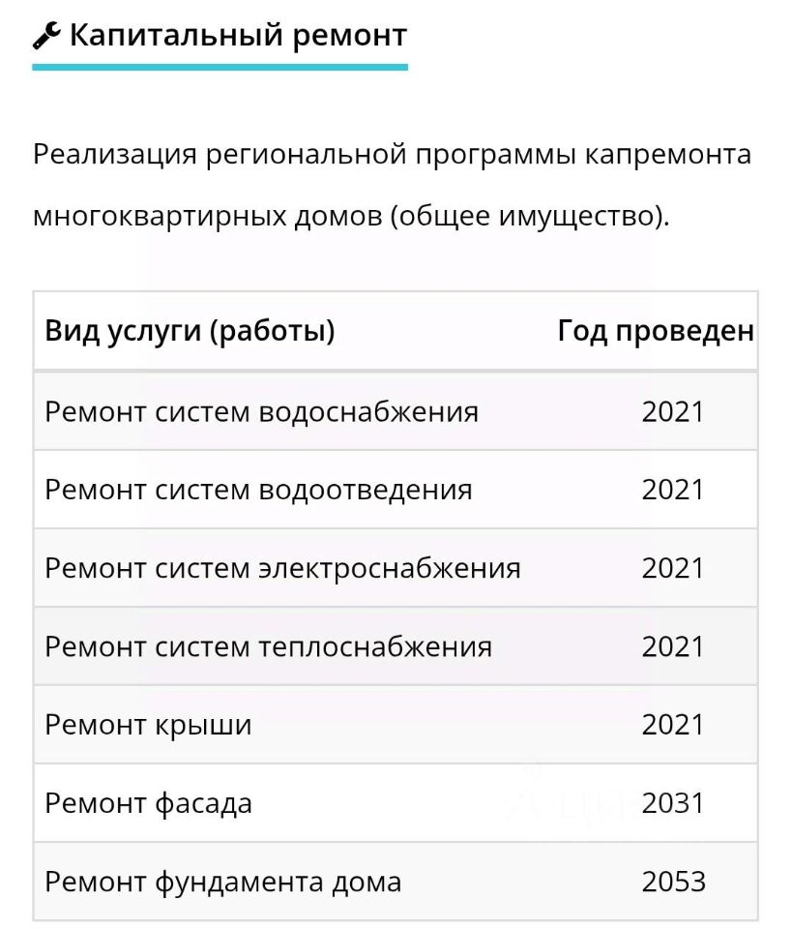Click year 2021 for электроснабжения repair
Screen dimensions: 792x929
[673, 568]
